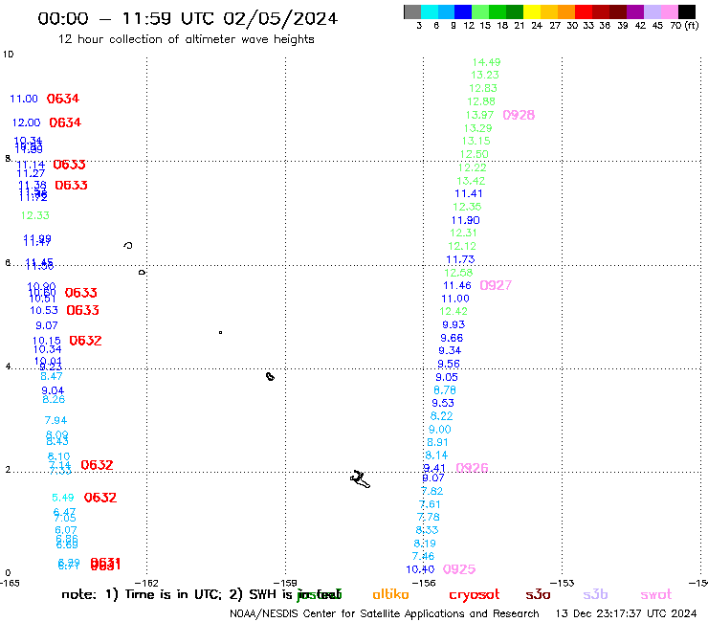Select the green wave height value 12.33
708x622 pixels.
point(35,216)
